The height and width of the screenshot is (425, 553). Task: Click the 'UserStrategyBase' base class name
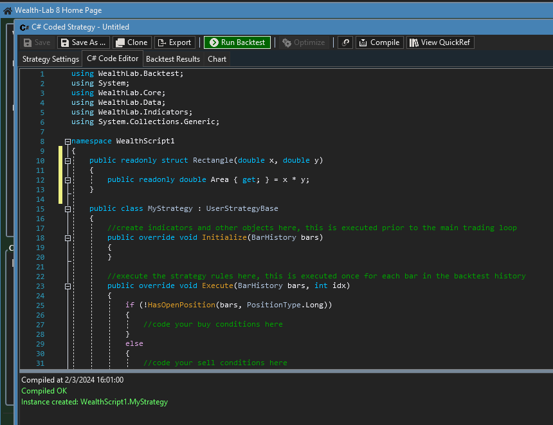tap(242, 208)
